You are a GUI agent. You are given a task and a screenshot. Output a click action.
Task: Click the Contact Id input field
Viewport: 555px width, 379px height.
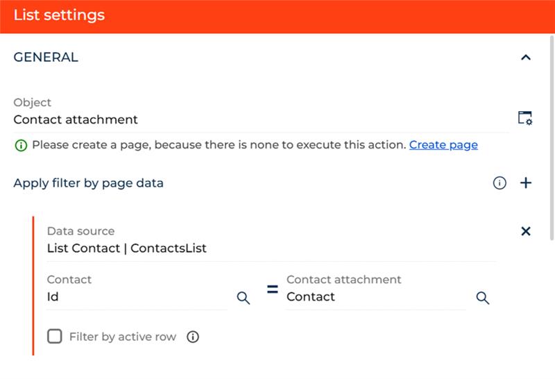(x=135, y=297)
